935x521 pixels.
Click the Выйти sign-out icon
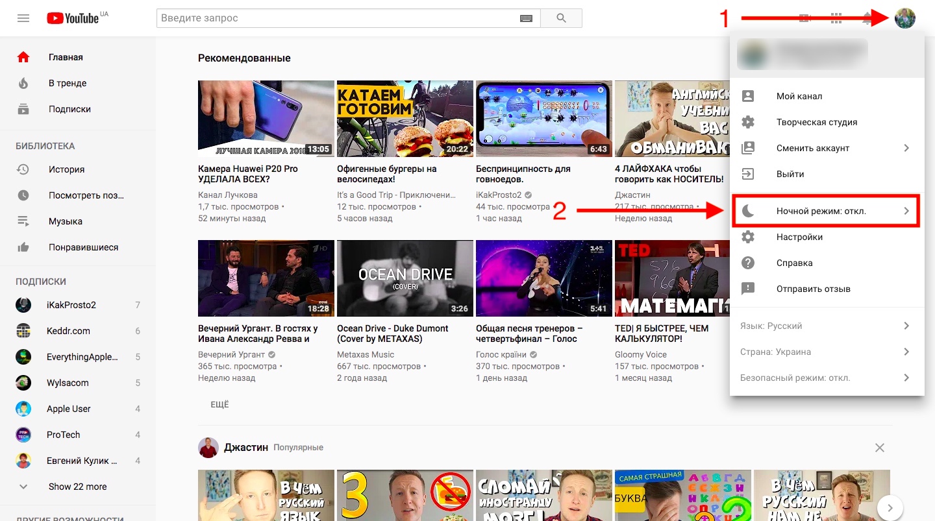[x=748, y=174]
